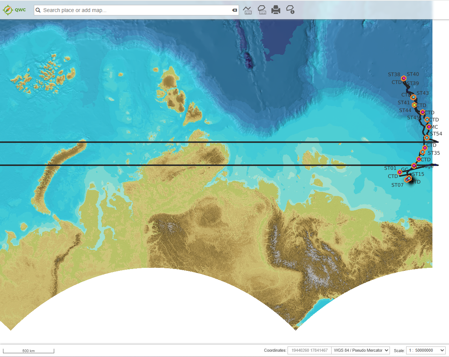The height and width of the screenshot is (357, 449).
Task: Click the ST54 station marker
Action: pos(427,138)
